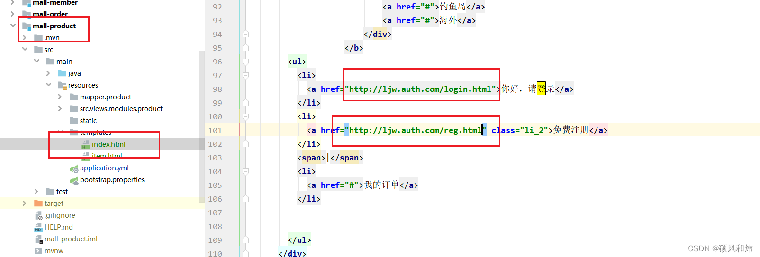The height and width of the screenshot is (257, 760).
Task: Expand the mapper.product folder
Action: (60, 97)
